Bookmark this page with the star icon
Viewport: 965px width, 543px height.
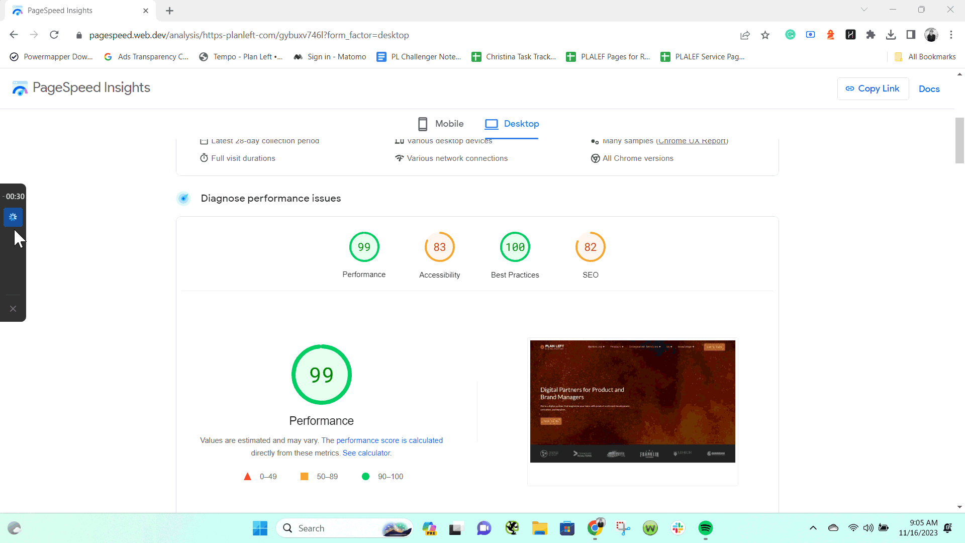coord(765,35)
